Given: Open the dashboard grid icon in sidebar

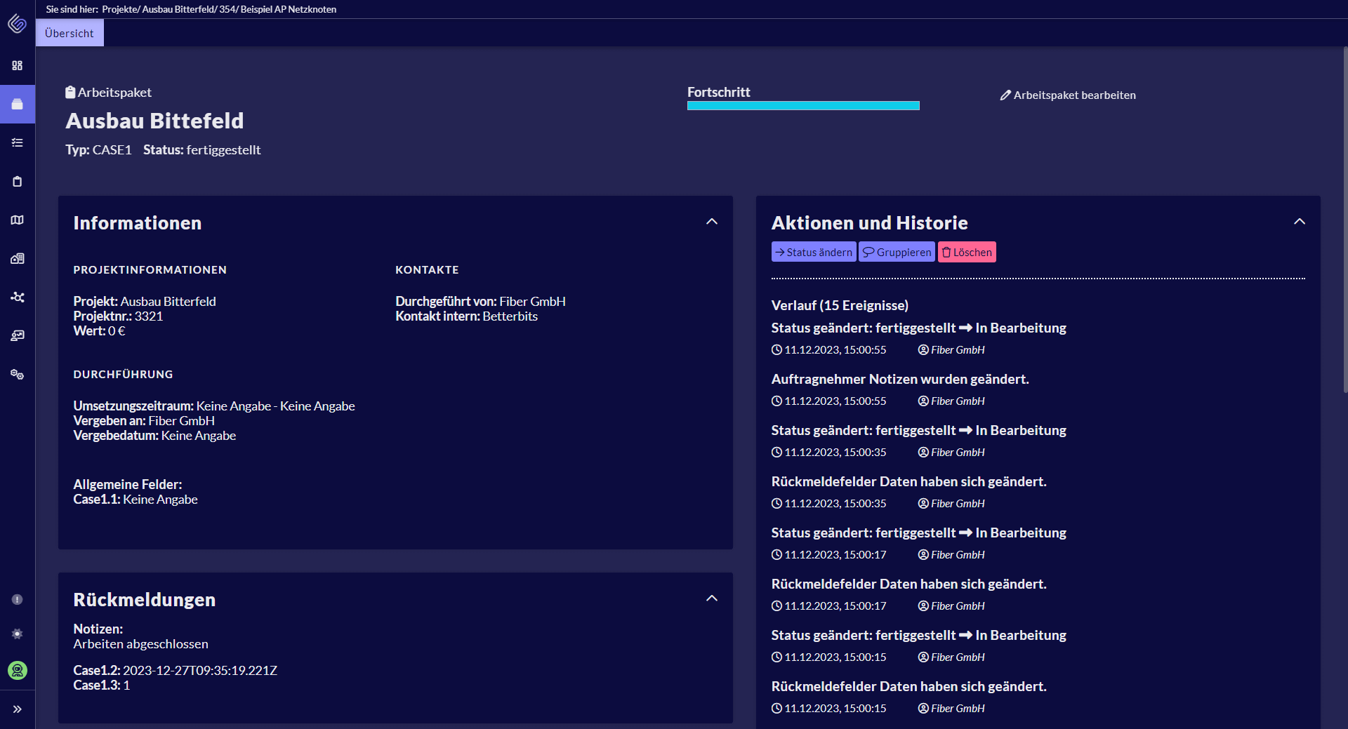Looking at the screenshot, I should (x=18, y=65).
